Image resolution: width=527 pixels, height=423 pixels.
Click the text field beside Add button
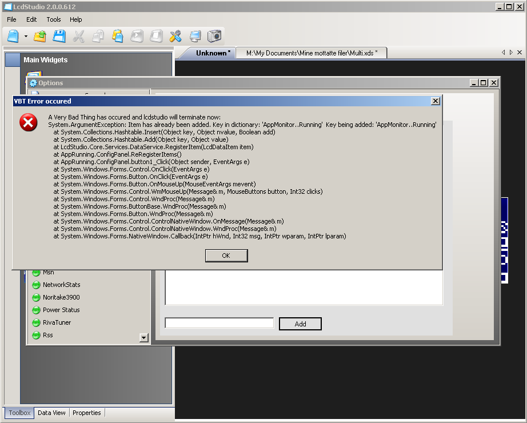[219, 323]
